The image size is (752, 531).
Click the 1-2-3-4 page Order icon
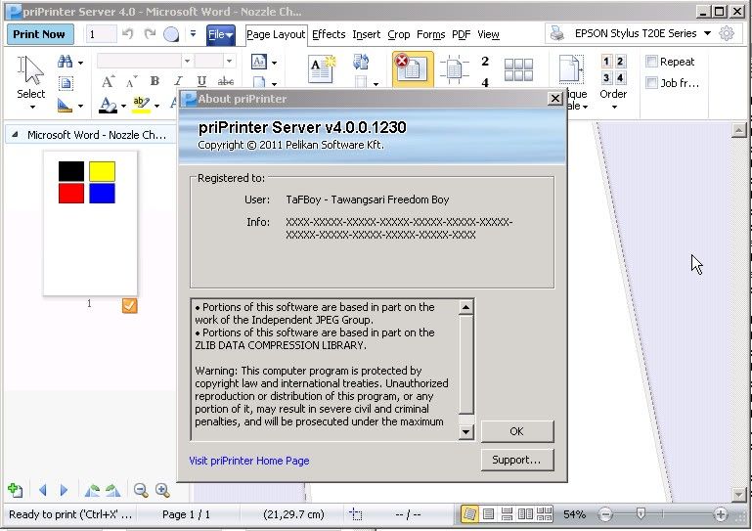(613, 69)
